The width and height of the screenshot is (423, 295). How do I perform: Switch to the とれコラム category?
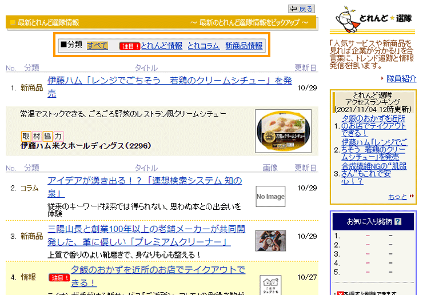pos(203,46)
